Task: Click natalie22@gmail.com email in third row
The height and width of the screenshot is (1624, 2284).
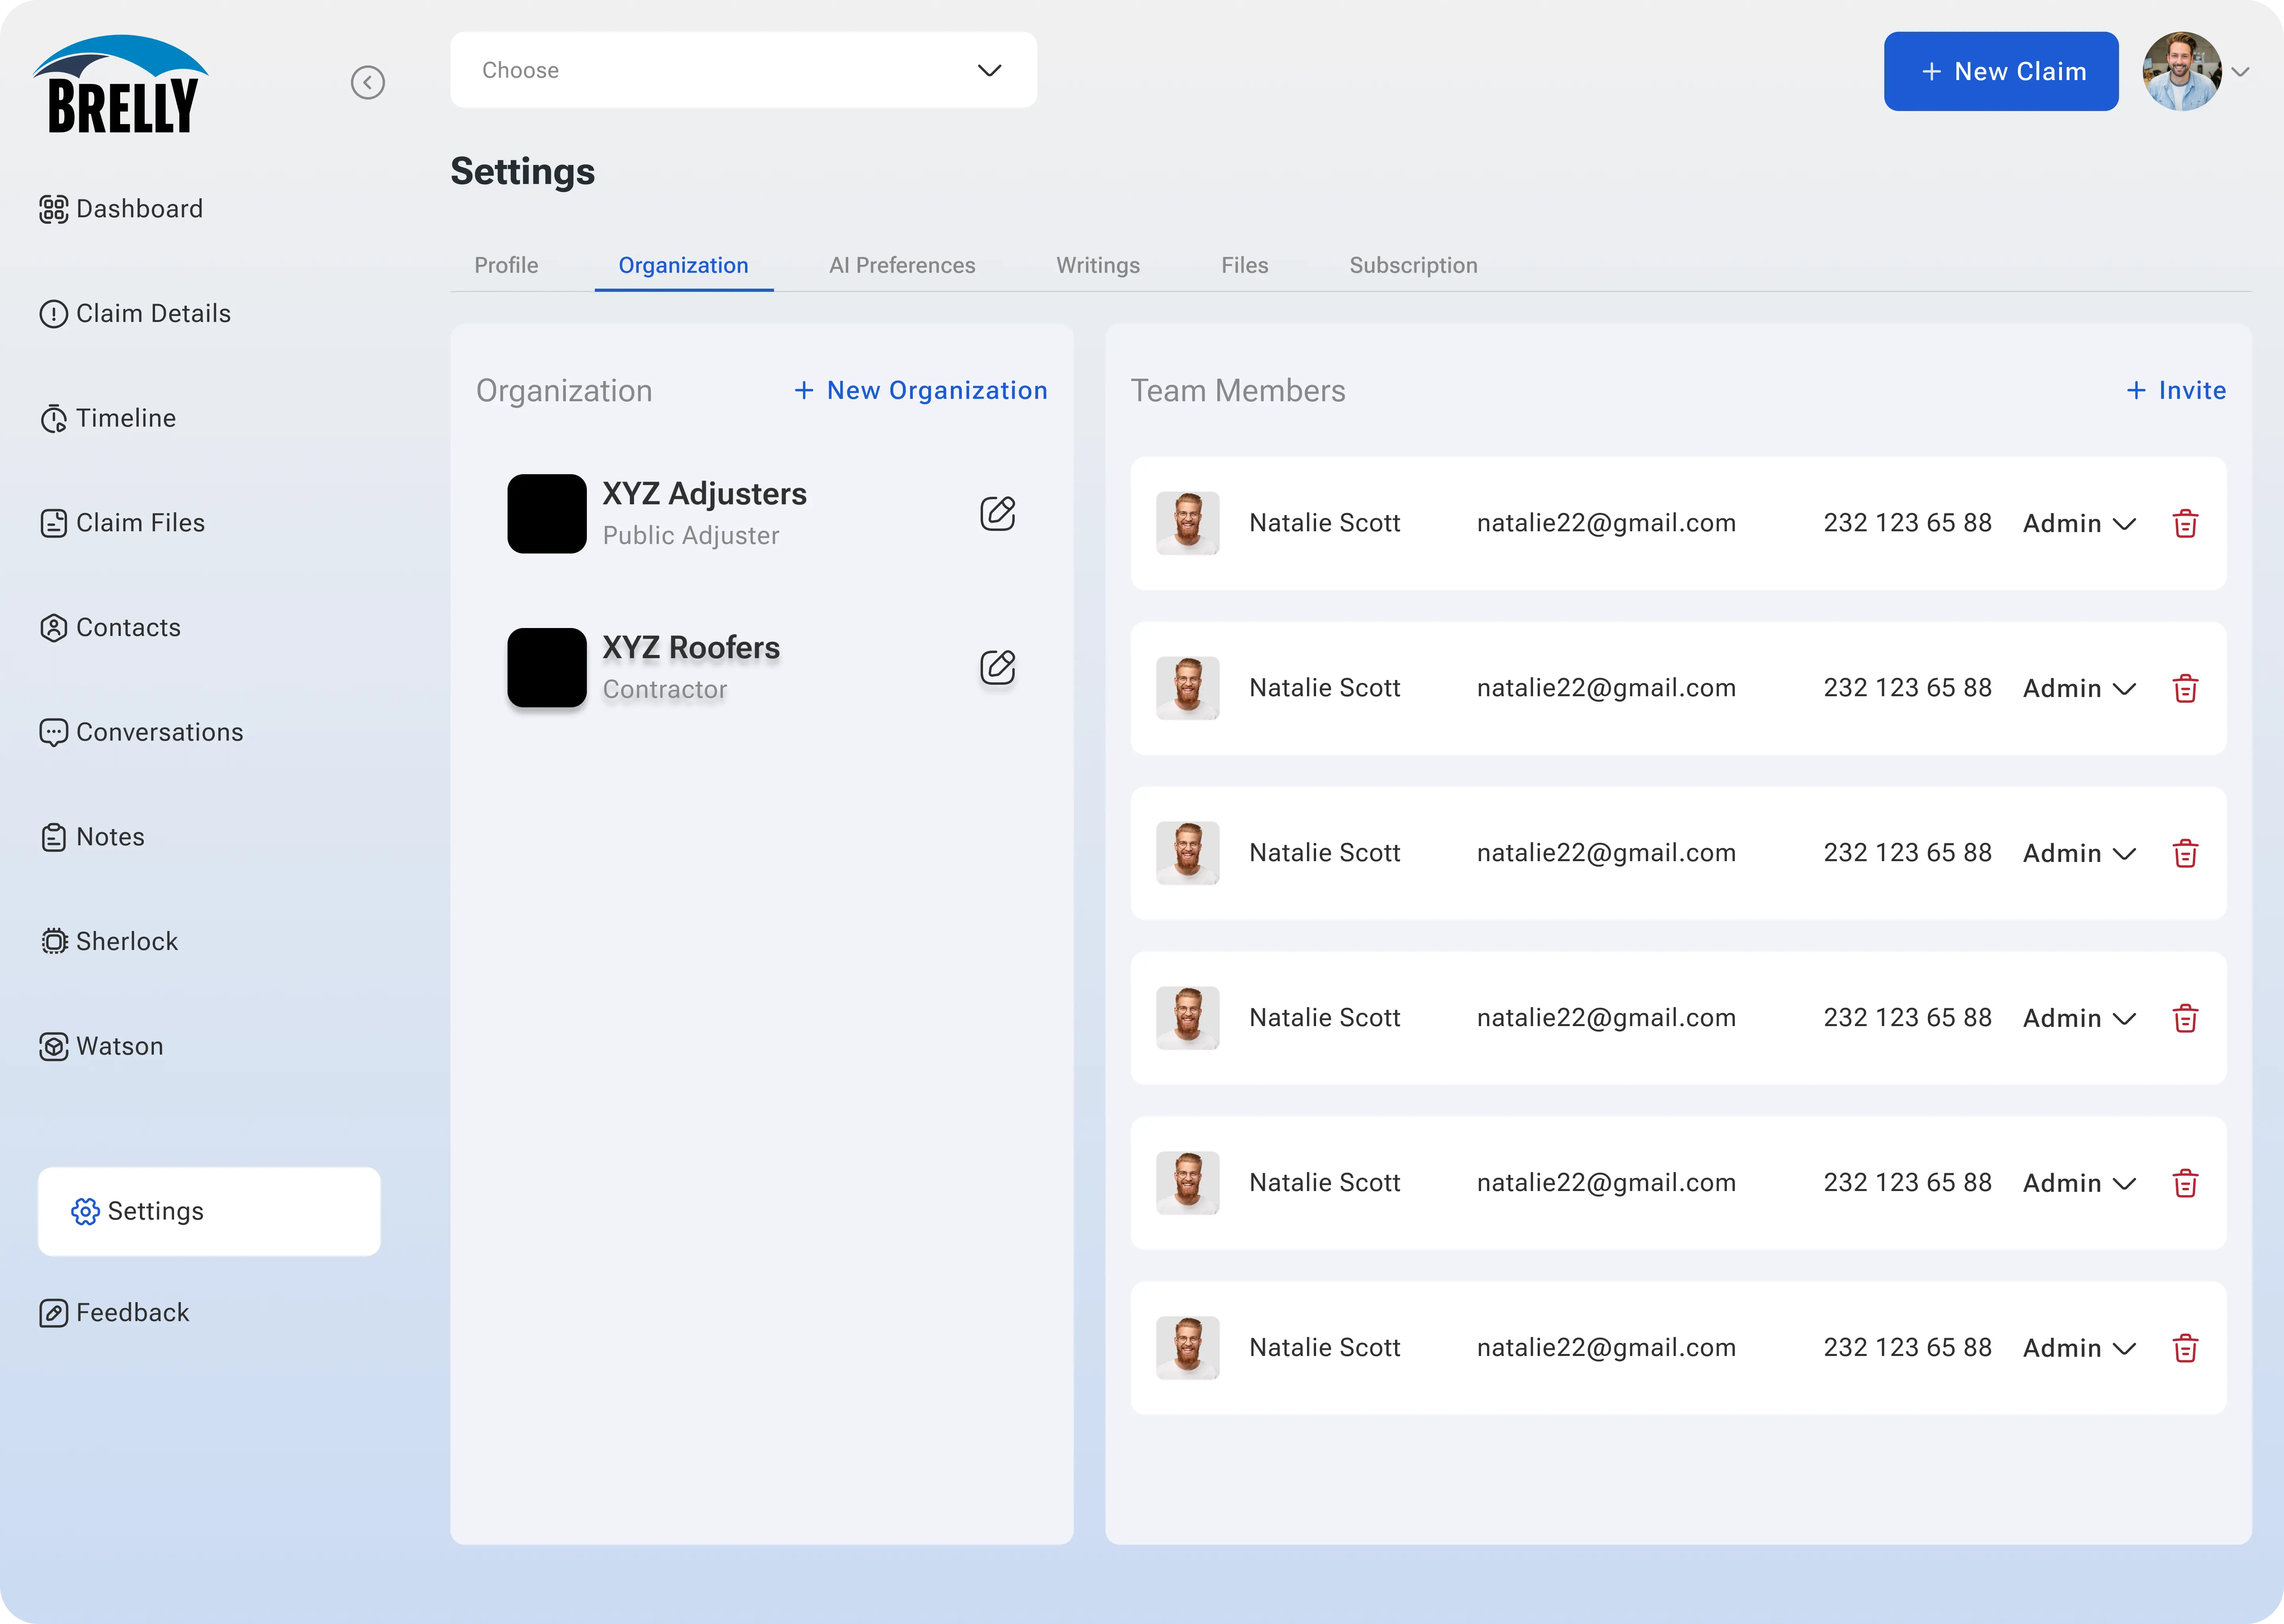Action: click(1606, 853)
